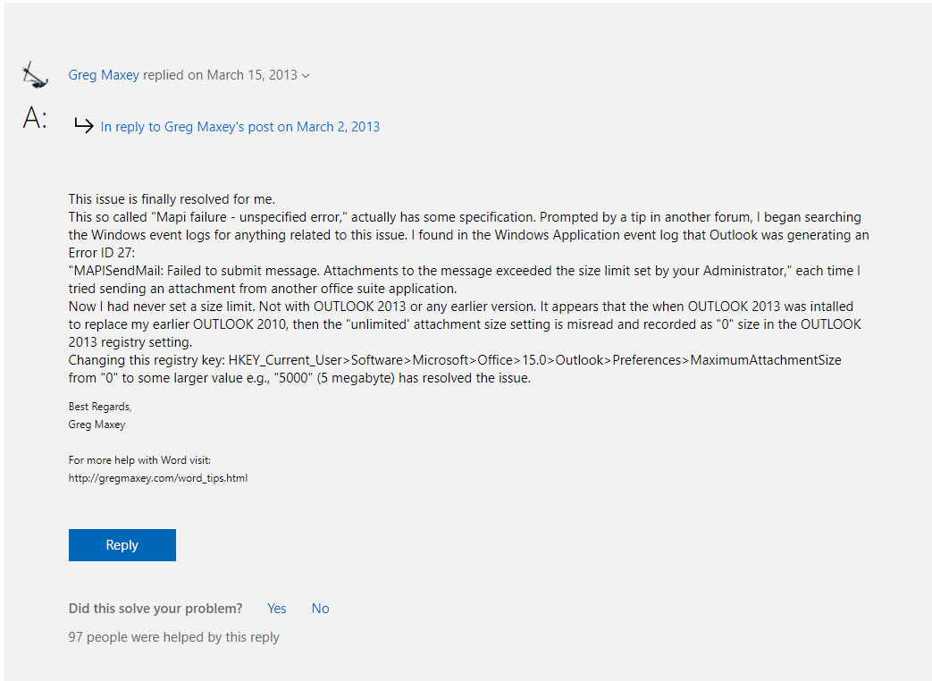Click the '97 people were helped' text
Image resolution: width=932 pixels, height=681 pixels.
pyautogui.click(x=174, y=637)
